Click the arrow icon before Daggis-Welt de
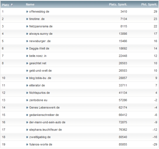 27,49
